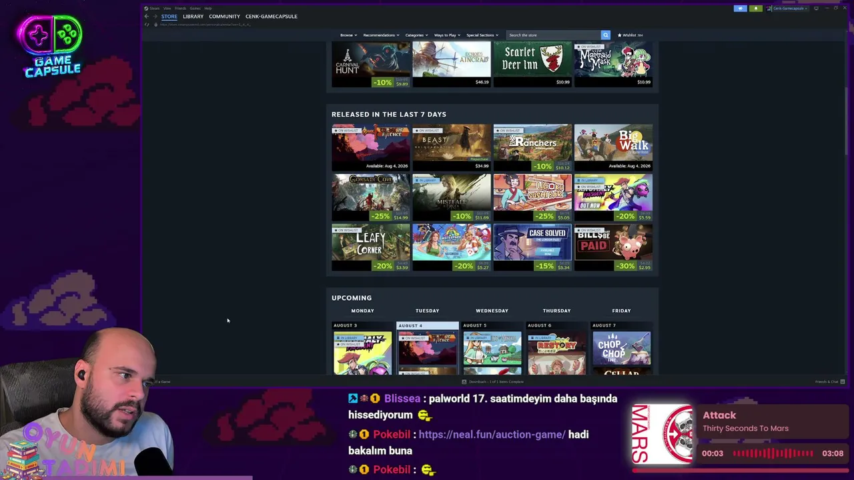The image size is (854, 480).
Task: Click the Bills Be Paid -30% discount badge
Action: [x=625, y=265]
